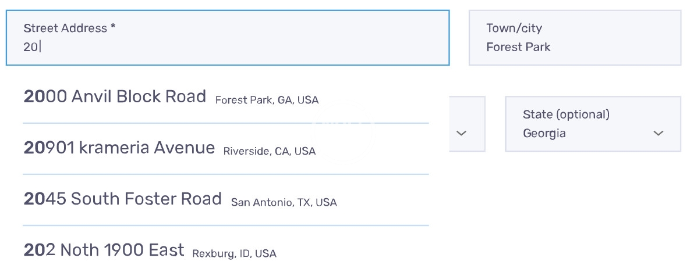Place cursor after typed "20" in Street Address

tap(40, 48)
